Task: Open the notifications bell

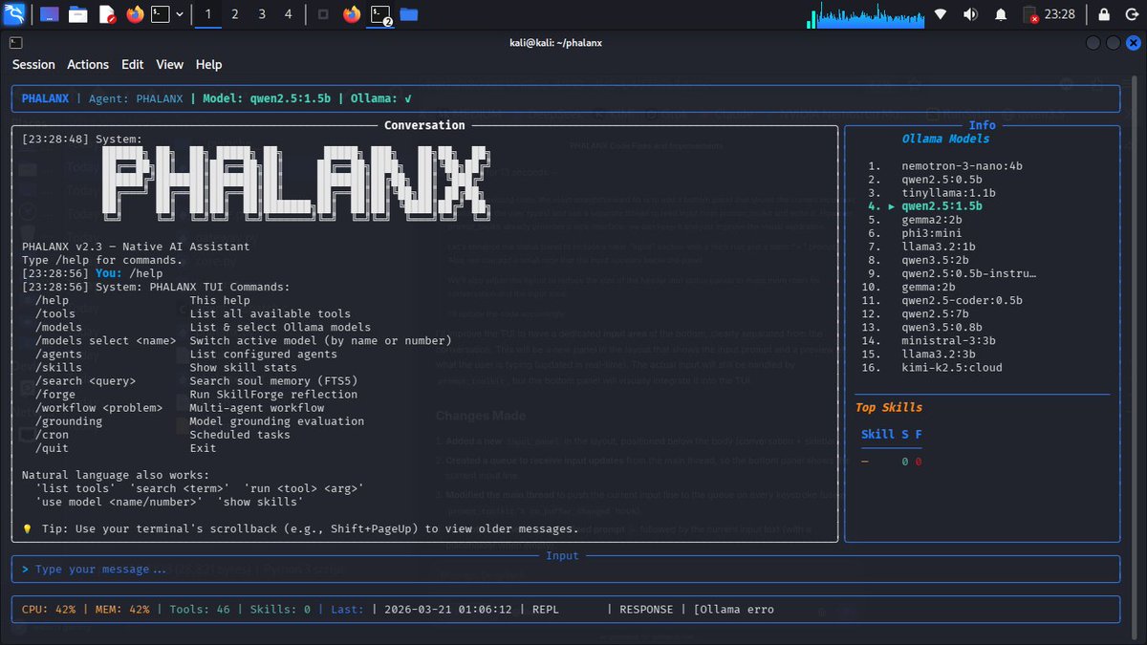Action: point(1001,14)
